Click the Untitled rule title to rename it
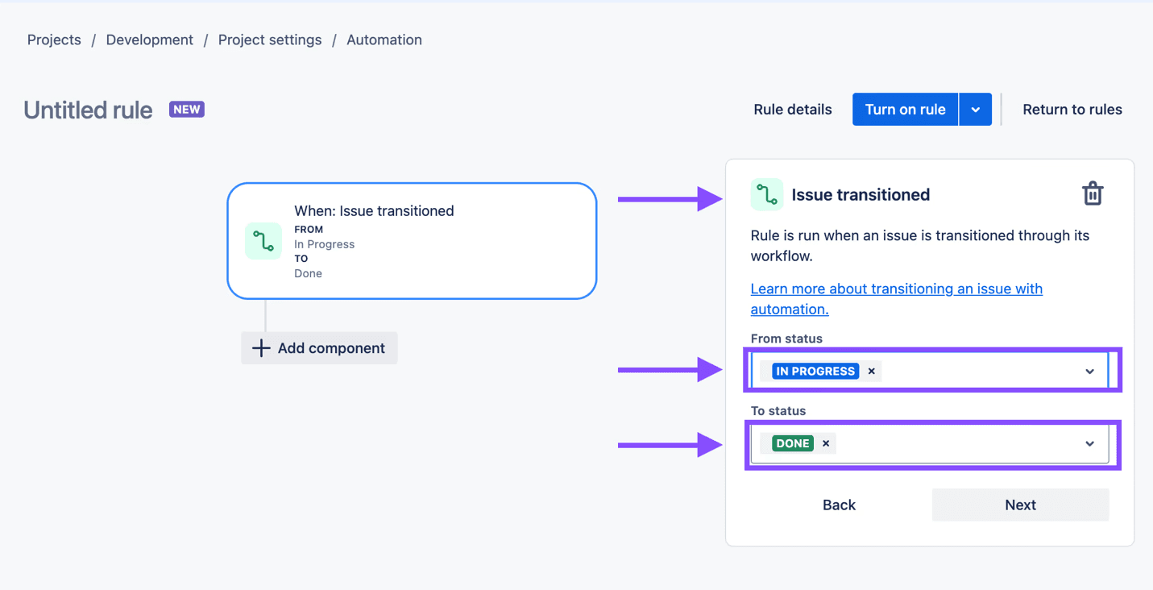Viewport: 1153px width, 590px height. (87, 110)
